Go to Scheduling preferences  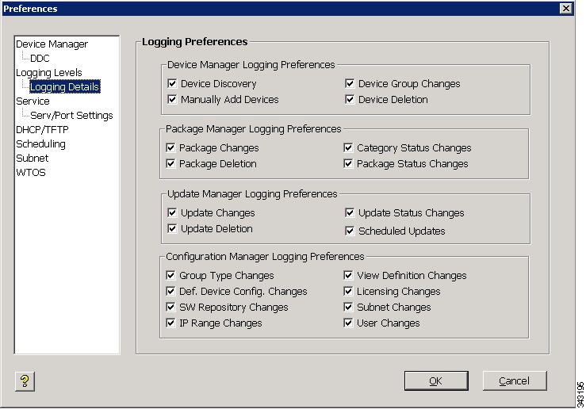point(40,143)
